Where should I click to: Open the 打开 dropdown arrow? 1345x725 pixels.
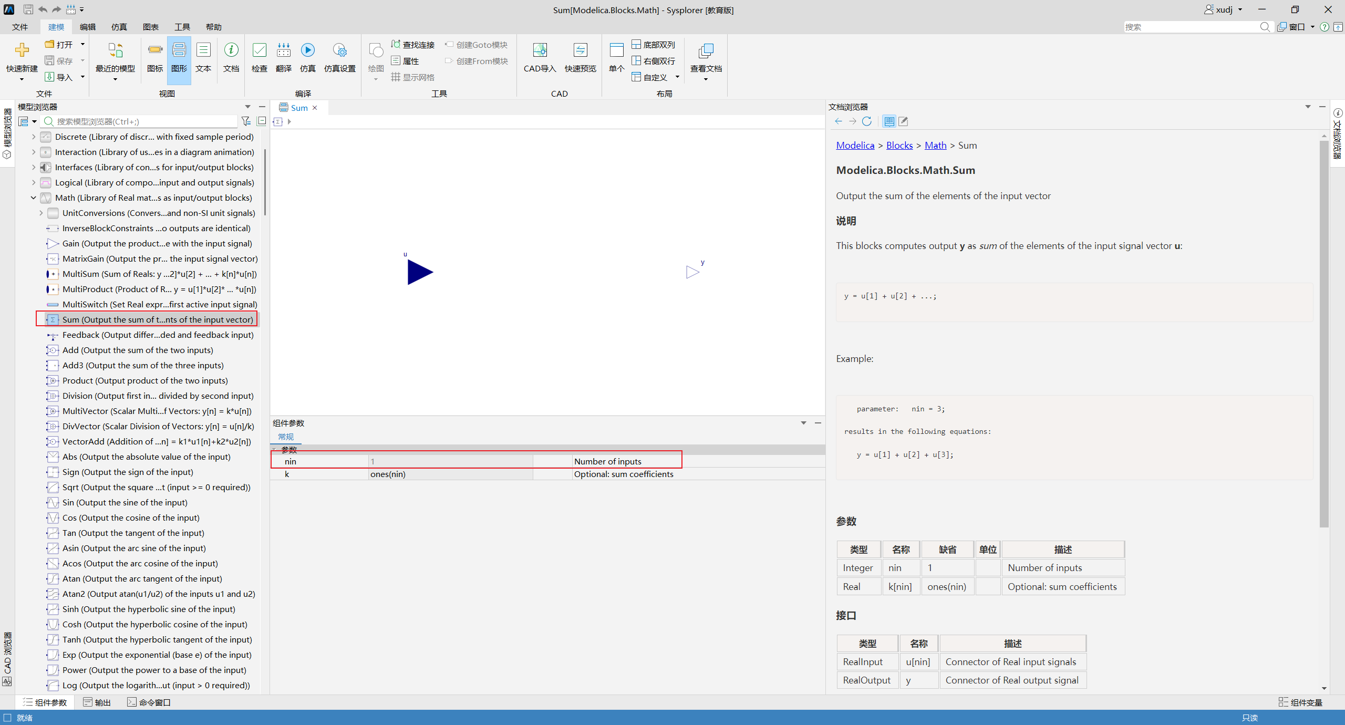pos(82,45)
